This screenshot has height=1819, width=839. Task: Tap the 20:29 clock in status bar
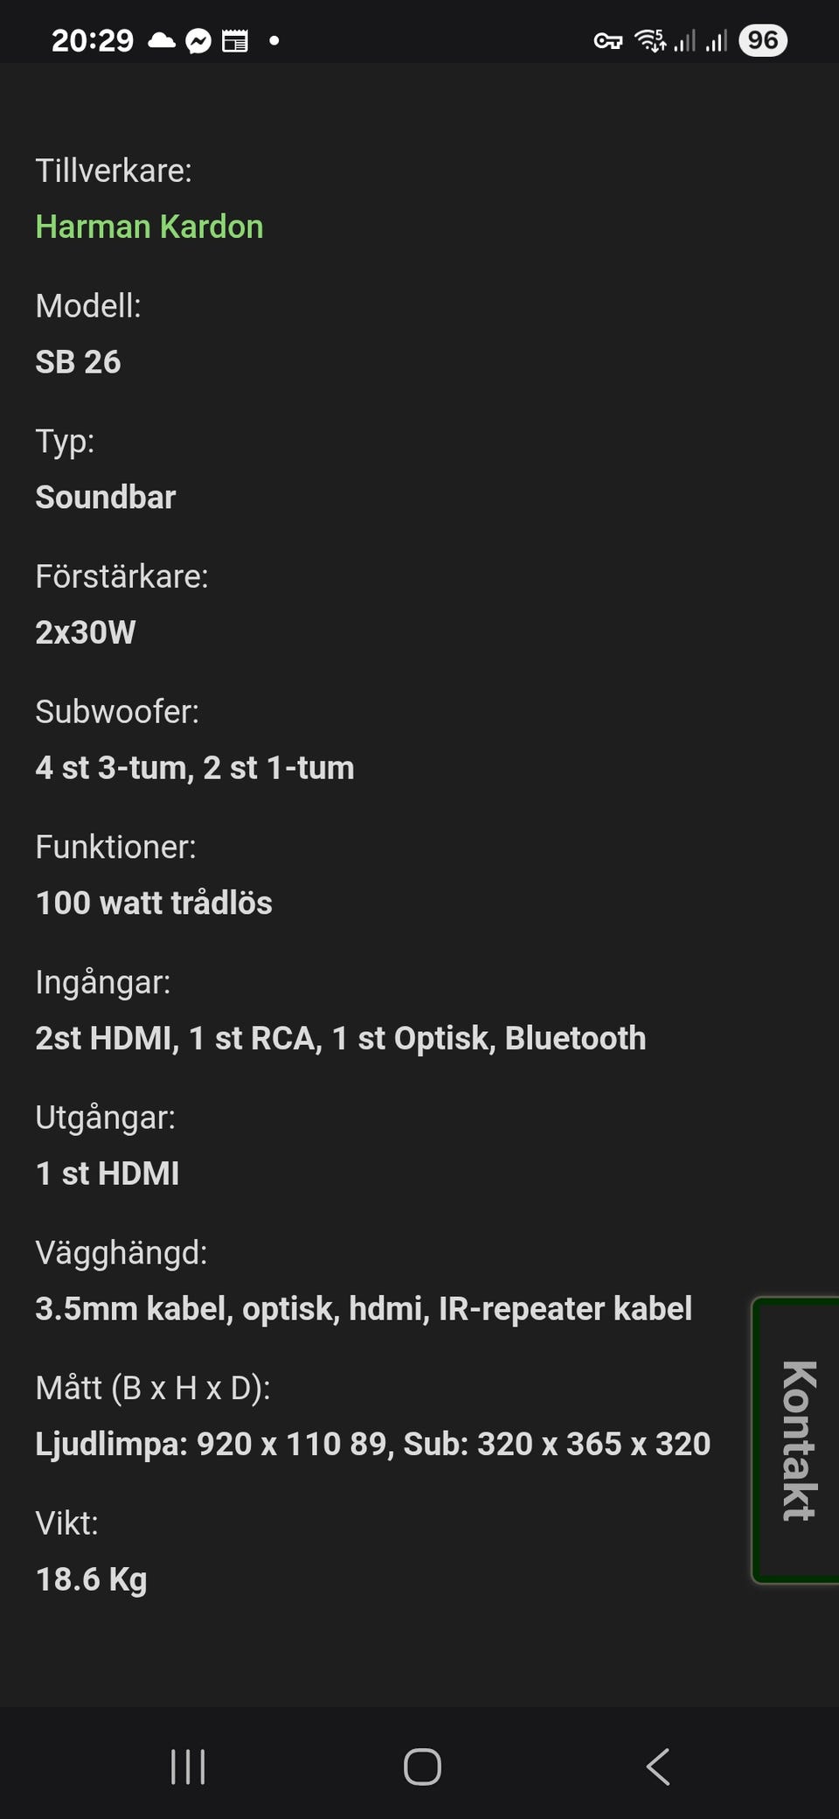pyautogui.click(x=92, y=40)
